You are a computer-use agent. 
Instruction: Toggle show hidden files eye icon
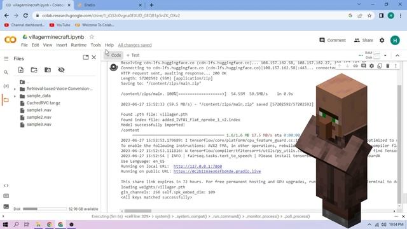coord(61,70)
